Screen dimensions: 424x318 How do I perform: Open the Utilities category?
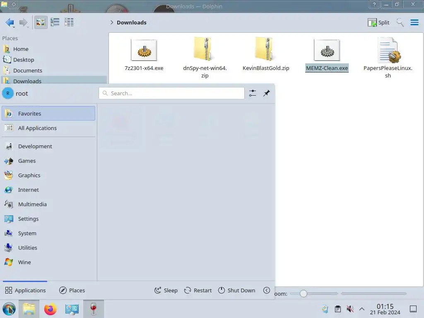(48, 248)
